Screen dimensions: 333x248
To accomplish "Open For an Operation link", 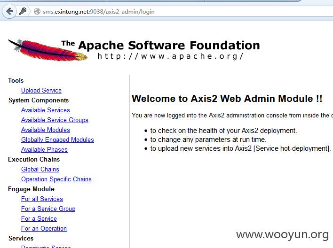I will [44, 228].
